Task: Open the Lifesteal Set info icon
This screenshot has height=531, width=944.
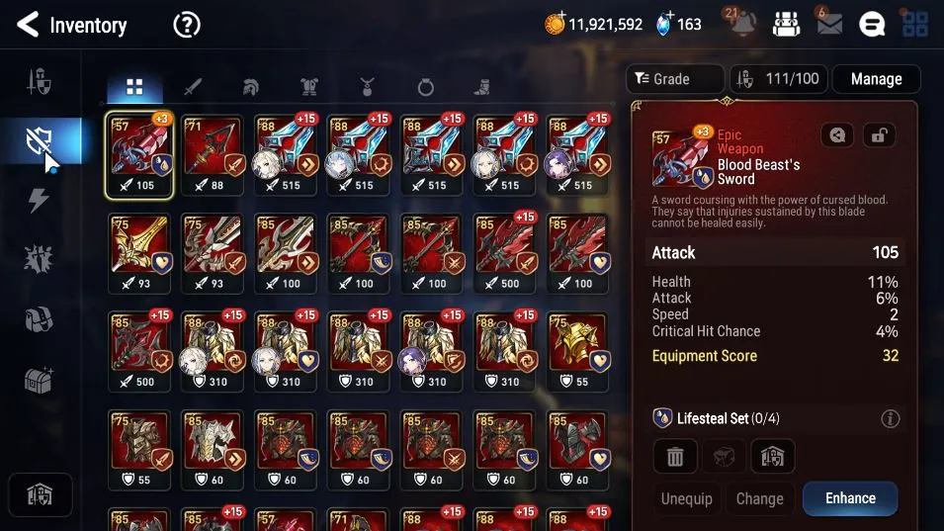Action: point(891,418)
